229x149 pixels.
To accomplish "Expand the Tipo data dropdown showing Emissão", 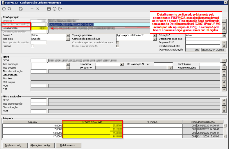I will click(x=68, y=39).
